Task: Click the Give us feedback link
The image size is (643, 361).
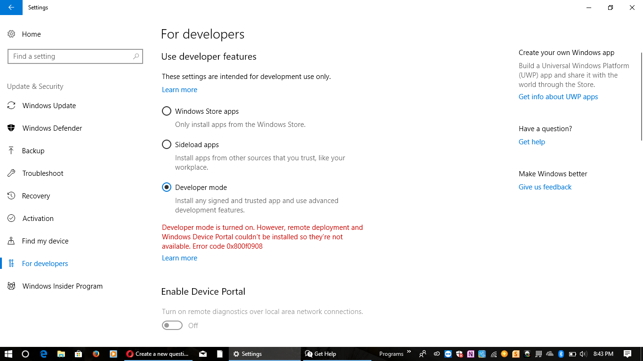Action: [545, 187]
